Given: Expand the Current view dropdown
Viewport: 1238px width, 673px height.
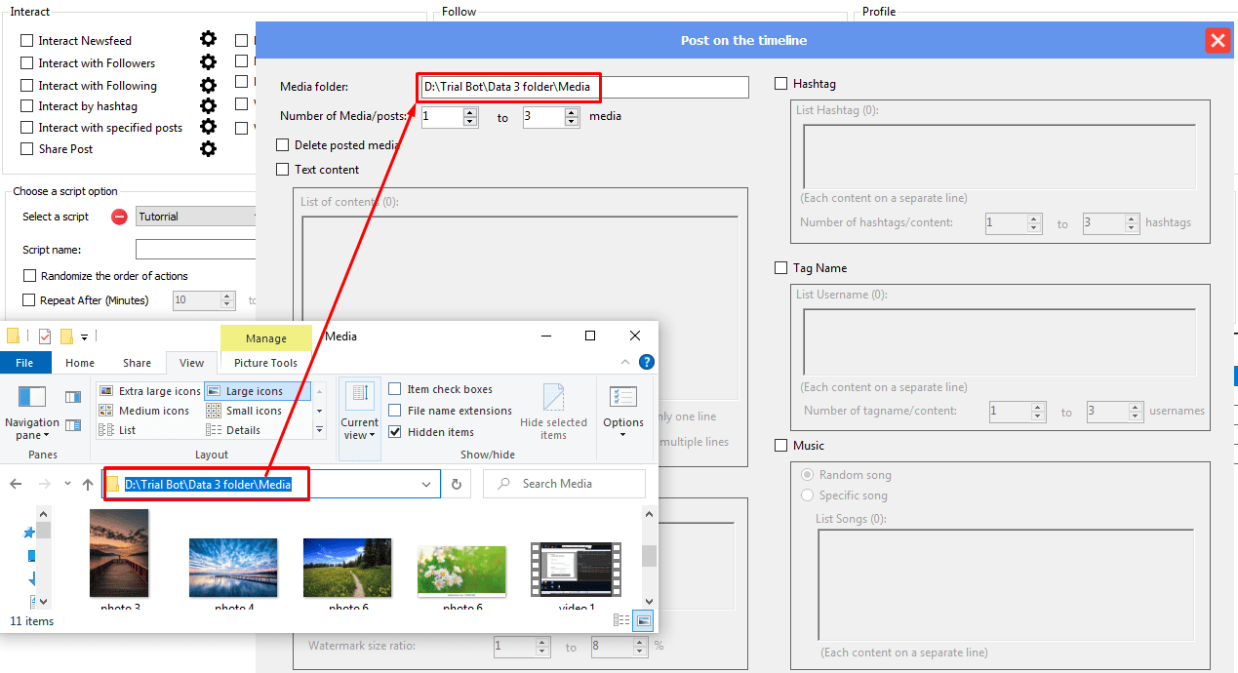Looking at the screenshot, I should [x=359, y=411].
